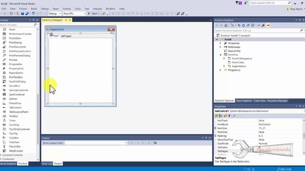Click the Quick Launch search box
The width and height of the screenshot is (305, 171).
click(270, 3)
